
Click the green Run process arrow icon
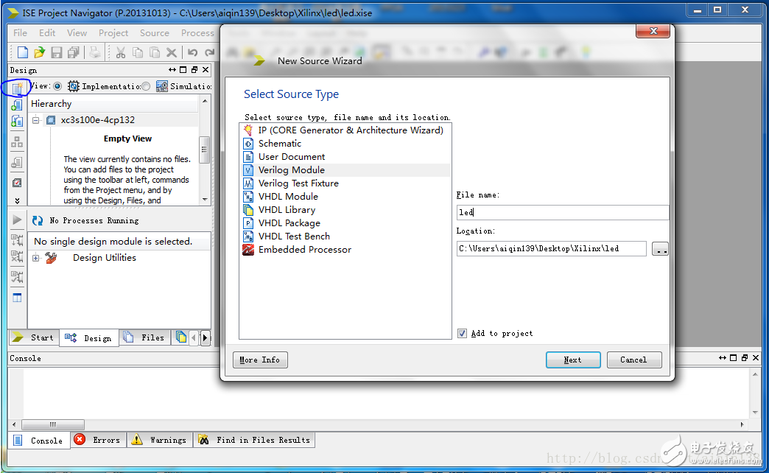(x=16, y=220)
